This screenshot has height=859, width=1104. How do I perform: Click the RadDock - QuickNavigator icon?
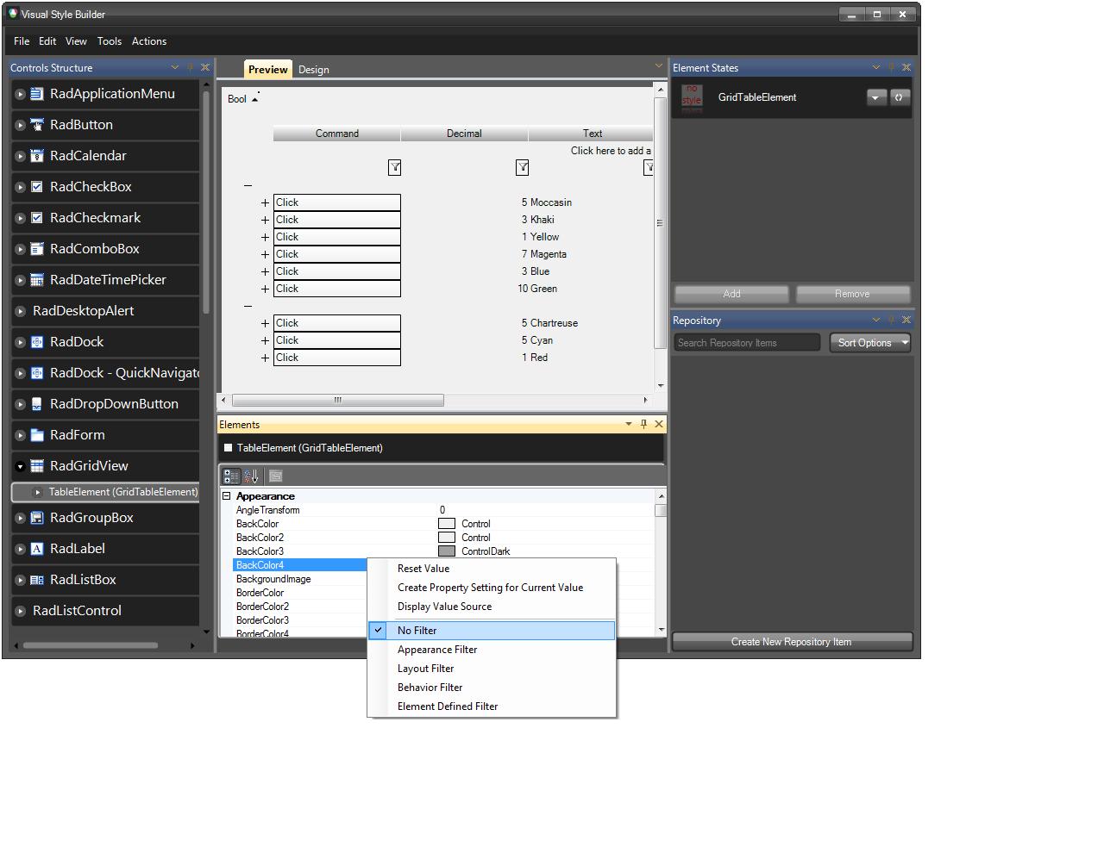coord(37,373)
